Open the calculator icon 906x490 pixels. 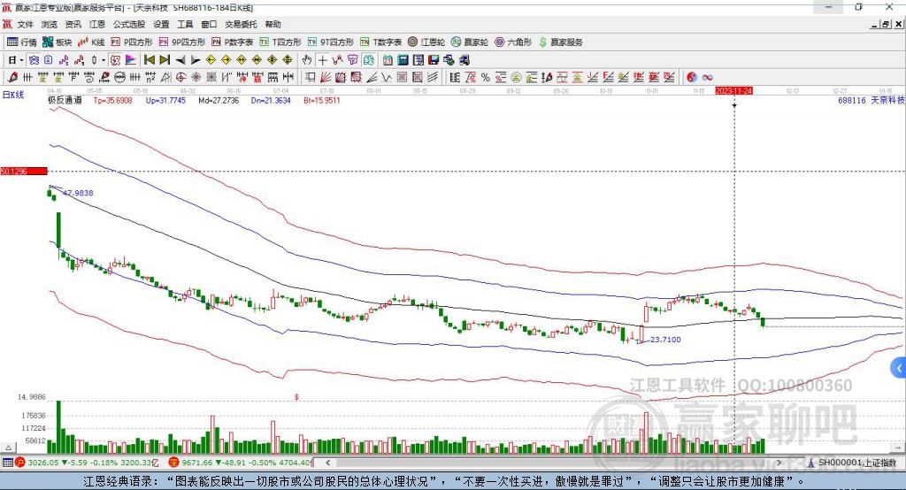click(403, 60)
